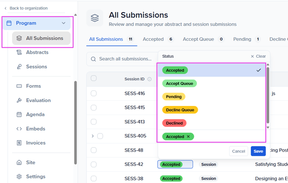Expand the SESS-405 row arrow
The image size is (288, 183).
[92, 136]
